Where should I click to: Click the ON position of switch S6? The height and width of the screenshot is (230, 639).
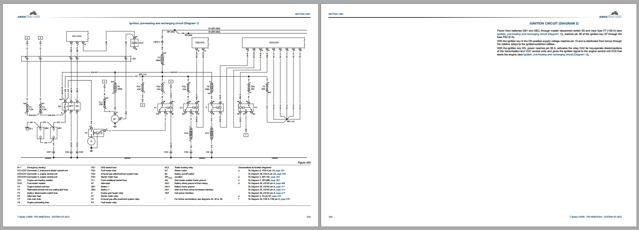[77, 106]
